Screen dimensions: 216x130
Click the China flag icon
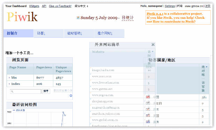148,97
